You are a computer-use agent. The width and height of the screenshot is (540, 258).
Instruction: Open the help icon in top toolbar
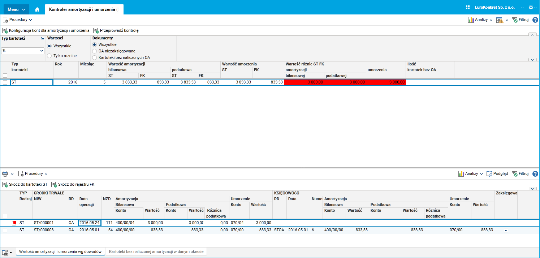(535, 20)
